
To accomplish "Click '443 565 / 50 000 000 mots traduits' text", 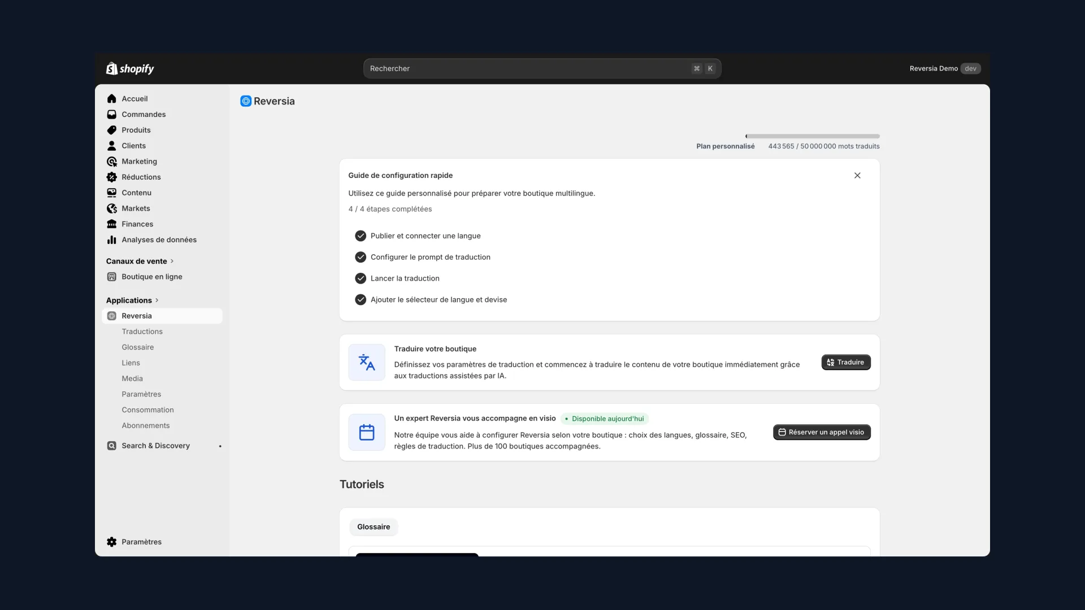I will click(x=823, y=146).
